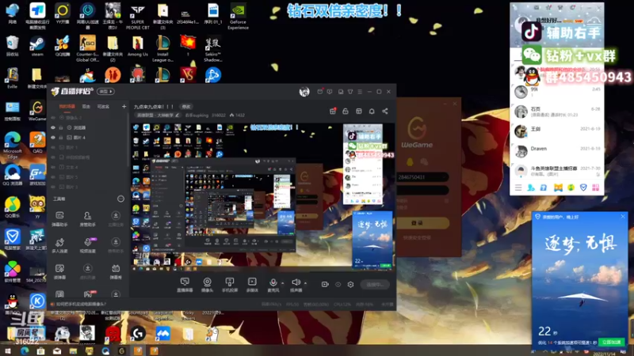Open the settings gear in the live companion toolbar
This screenshot has width=634, height=356.
pyautogui.click(x=350, y=285)
